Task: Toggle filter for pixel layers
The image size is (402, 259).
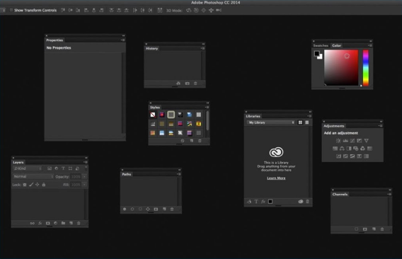Action: [x=50, y=168]
